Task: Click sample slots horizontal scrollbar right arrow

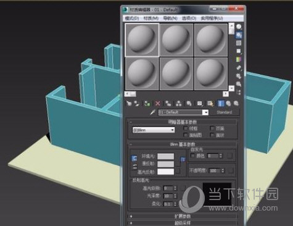Action: (226, 94)
